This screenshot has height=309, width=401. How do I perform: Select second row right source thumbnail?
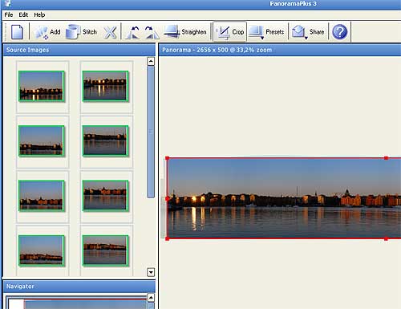(x=105, y=140)
